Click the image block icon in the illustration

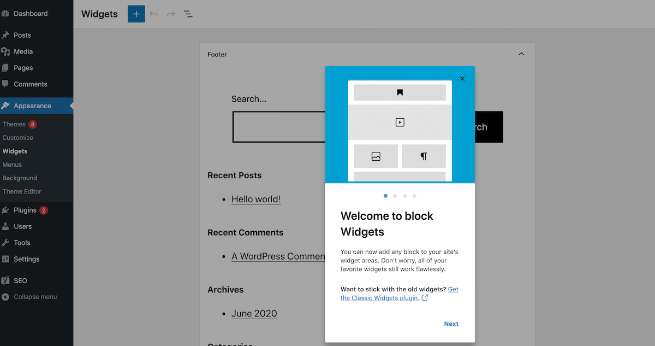[x=376, y=156]
